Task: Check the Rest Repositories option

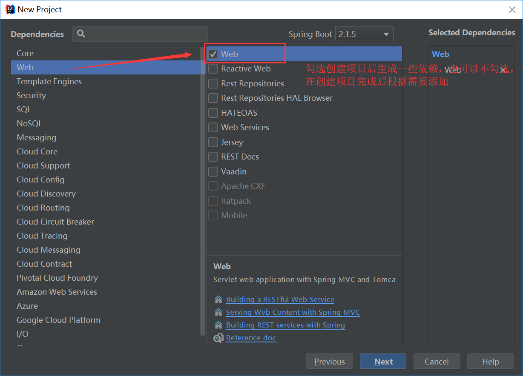Action: [213, 83]
